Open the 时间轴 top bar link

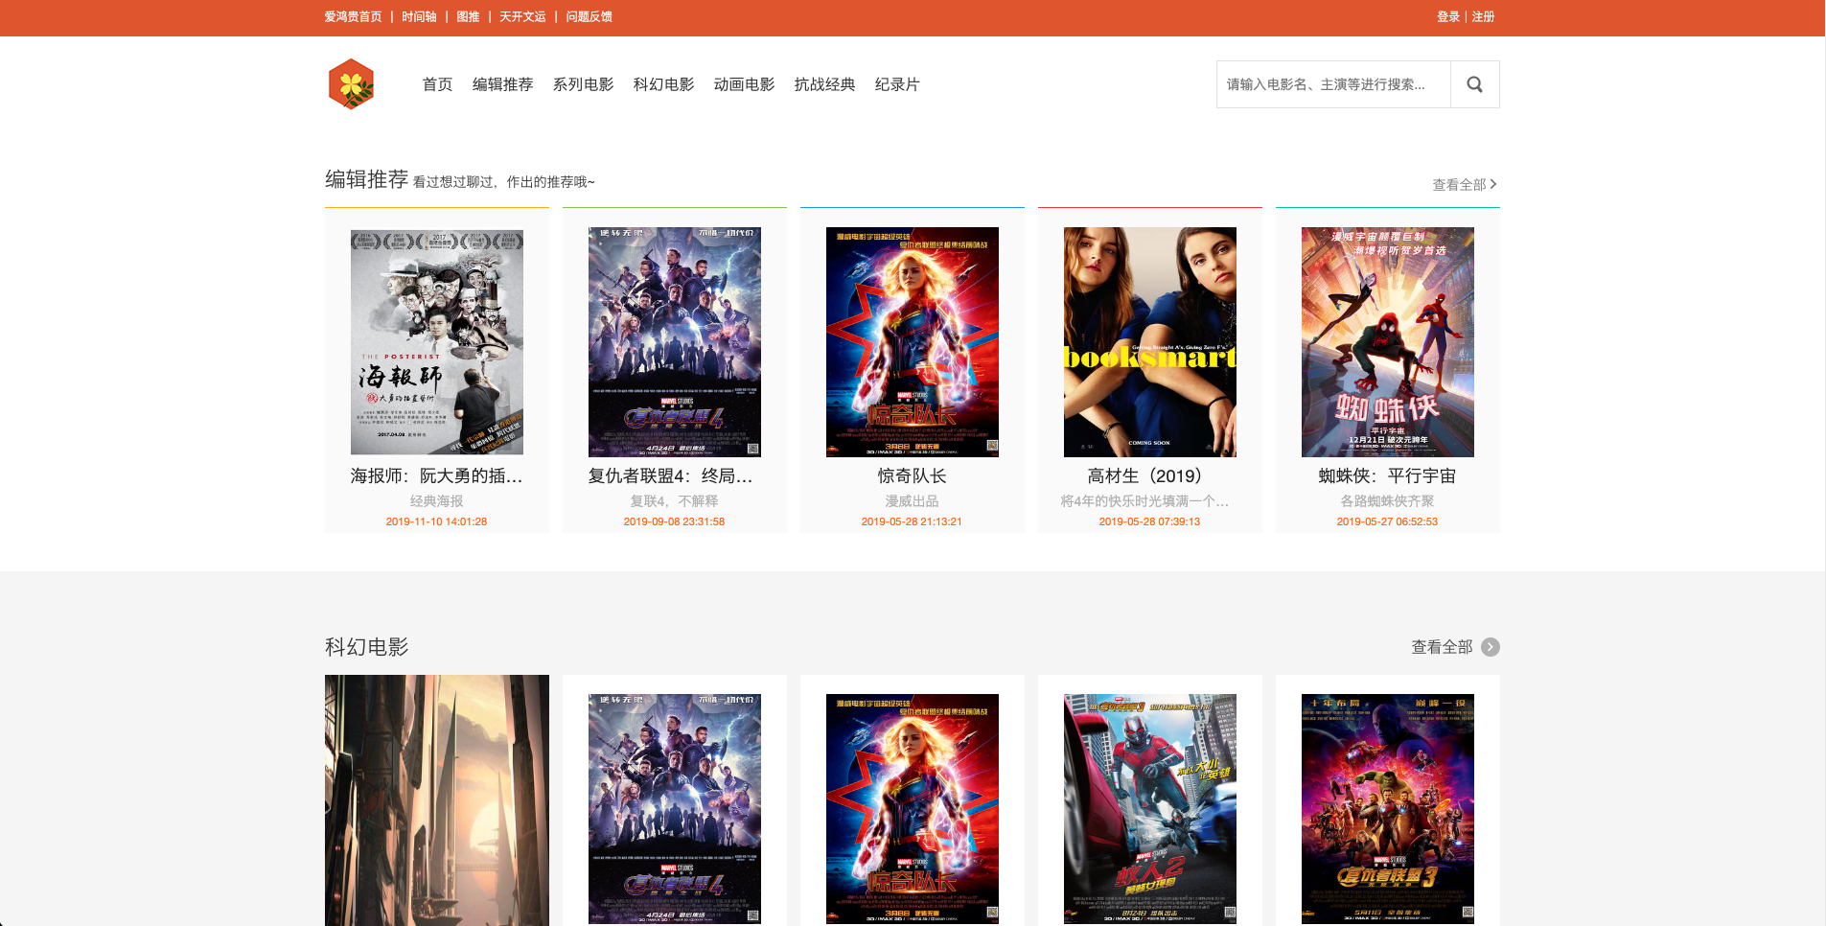coord(419,16)
